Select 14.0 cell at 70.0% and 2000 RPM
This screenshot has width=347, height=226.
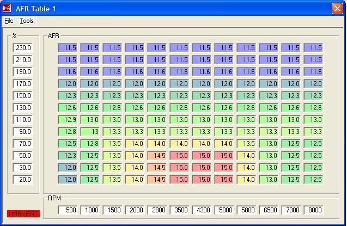(x=135, y=144)
